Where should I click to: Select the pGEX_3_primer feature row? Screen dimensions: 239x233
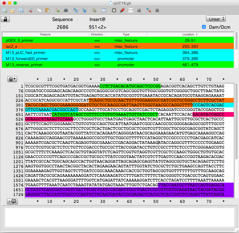118,40
